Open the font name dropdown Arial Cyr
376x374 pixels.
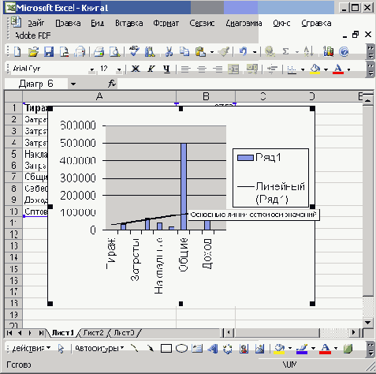pos(91,69)
